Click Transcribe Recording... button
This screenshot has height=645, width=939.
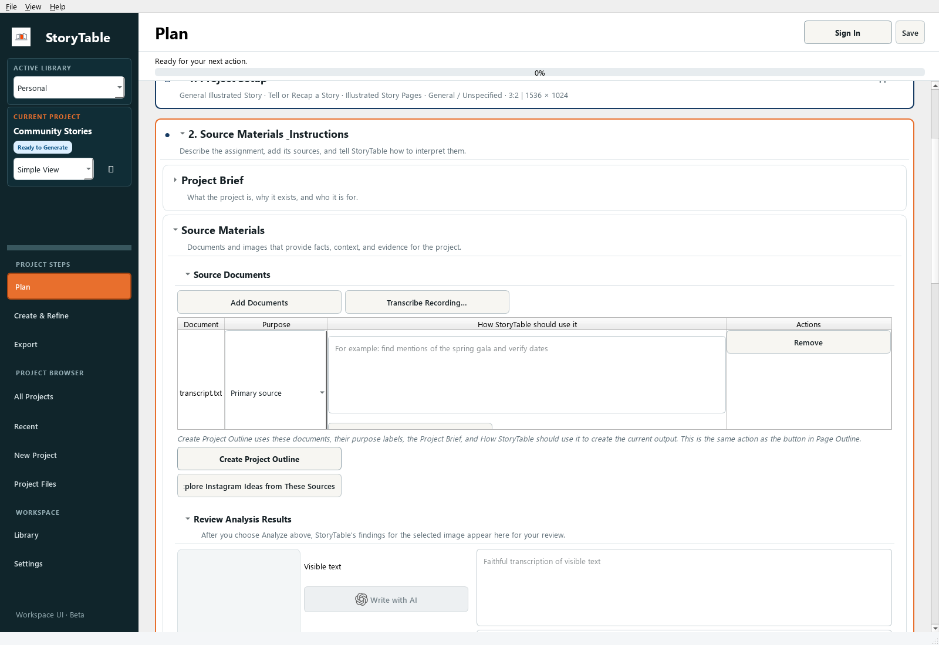click(427, 303)
